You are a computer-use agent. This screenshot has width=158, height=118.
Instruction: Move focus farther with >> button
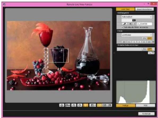coord(144,42)
